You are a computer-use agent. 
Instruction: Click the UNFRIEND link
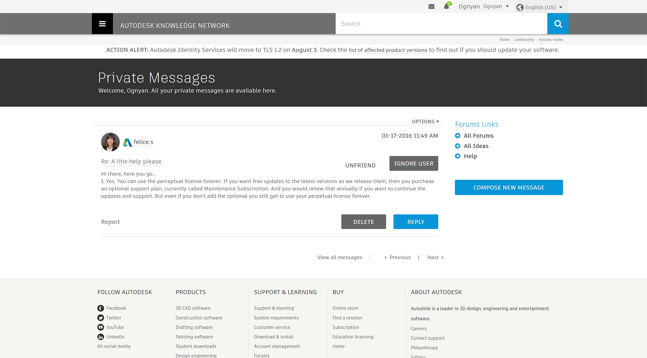click(x=360, y=166)
